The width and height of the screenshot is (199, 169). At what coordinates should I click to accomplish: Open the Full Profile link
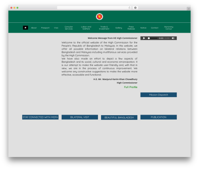point(131,87)
